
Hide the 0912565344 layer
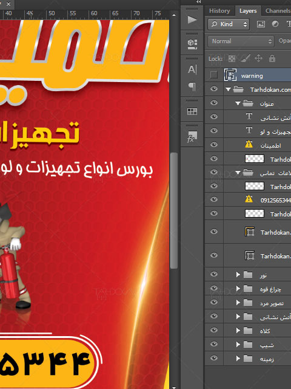(x=214, y=199)
